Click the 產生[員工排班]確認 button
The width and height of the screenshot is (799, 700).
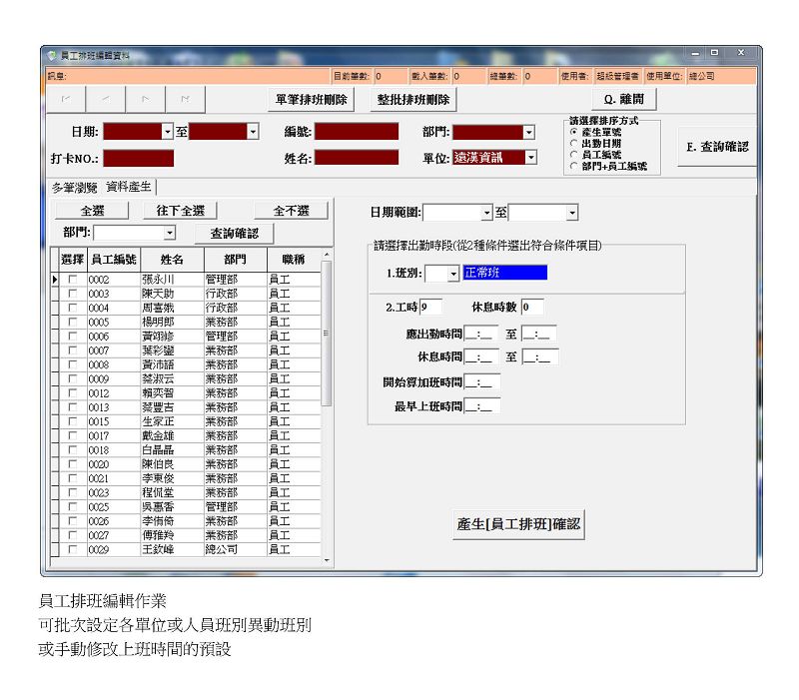(518, 524)
